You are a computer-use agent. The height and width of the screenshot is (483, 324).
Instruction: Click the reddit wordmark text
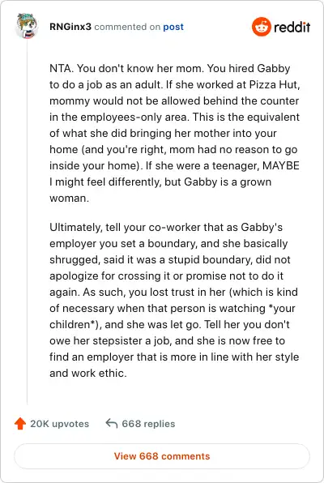pos(292,27)
